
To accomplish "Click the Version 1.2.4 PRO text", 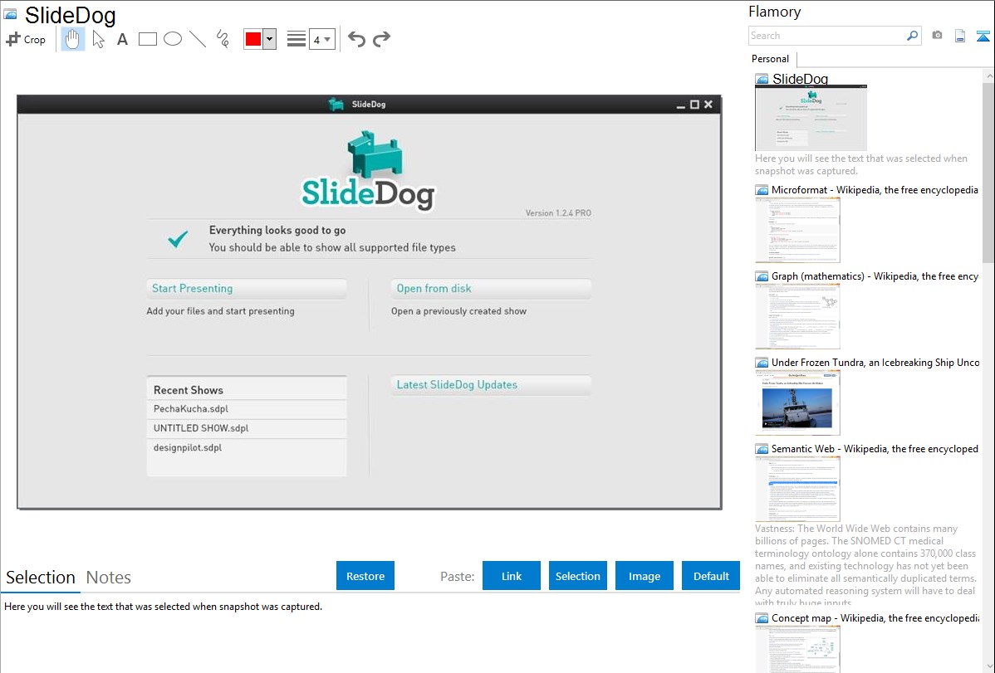I will click(x=558, y=213).
